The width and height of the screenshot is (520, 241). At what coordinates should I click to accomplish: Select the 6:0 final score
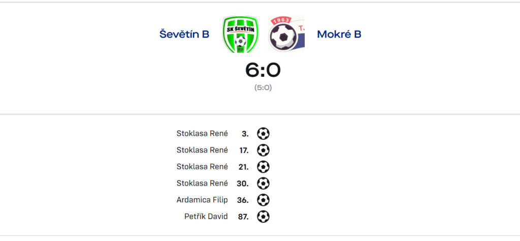coord(263,70)
